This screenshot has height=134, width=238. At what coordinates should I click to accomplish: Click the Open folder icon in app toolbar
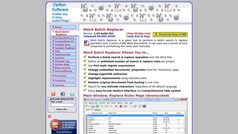(86, 106)
